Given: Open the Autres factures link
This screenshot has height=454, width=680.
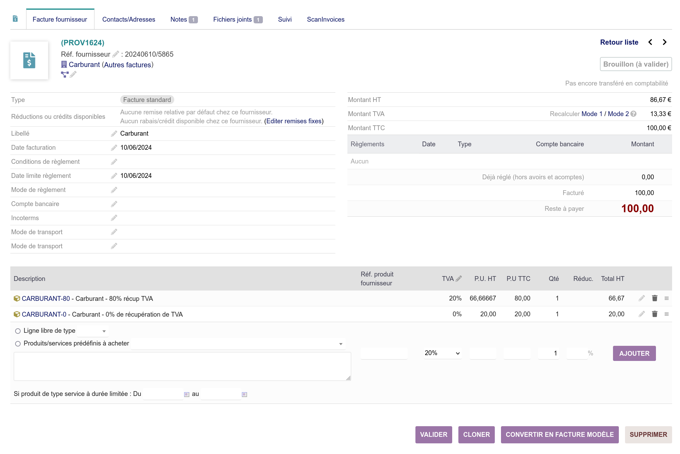Looking at the screenshot, I should tap(127, 65).
